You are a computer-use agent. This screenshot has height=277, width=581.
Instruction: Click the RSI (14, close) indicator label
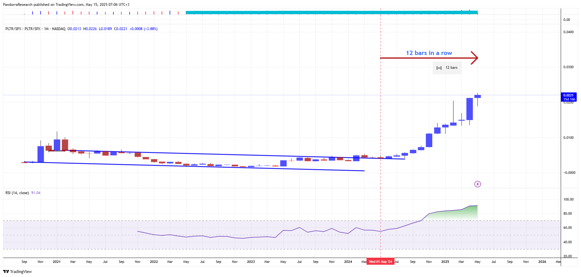click(x=17, y=193)
